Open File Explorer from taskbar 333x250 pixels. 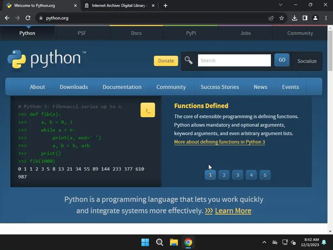point(174,242)
